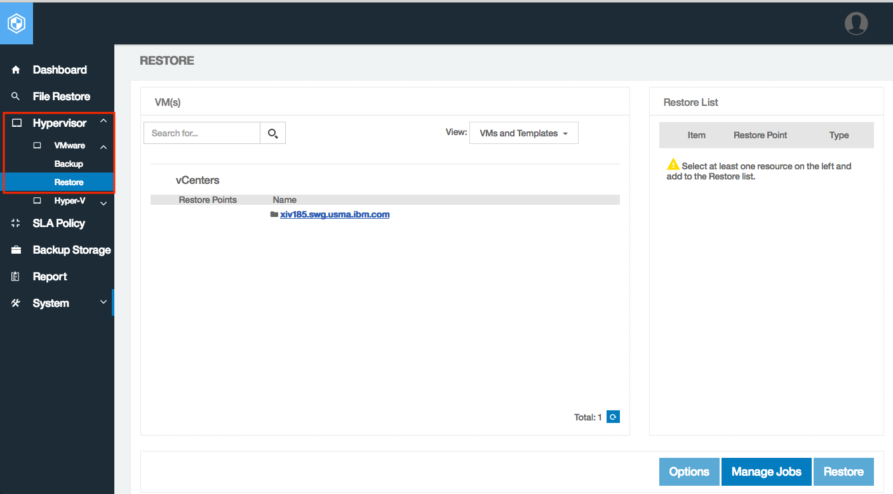The image size is (893, 494).
Task: Click the Report clipboard icon
Action: click(16, 276)
